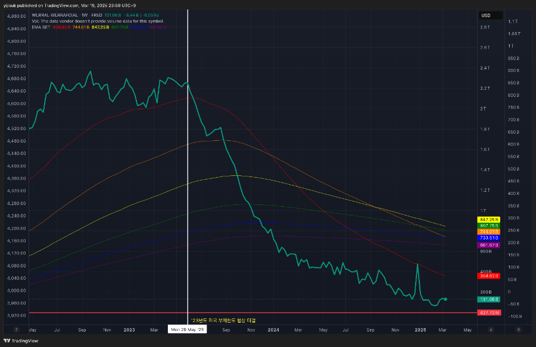This screenshot has height=347, width=536.
Task: Click the yellow 847.25 B price-axis label
Action: click(489, 220)
